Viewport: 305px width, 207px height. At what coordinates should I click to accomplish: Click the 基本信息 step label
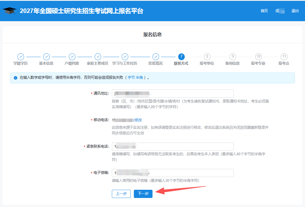pyautogui.click(x=46, y=64)
